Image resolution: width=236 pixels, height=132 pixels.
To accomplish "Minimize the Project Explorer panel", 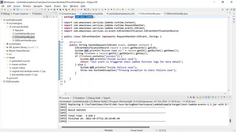I will [x=53, y=12].
